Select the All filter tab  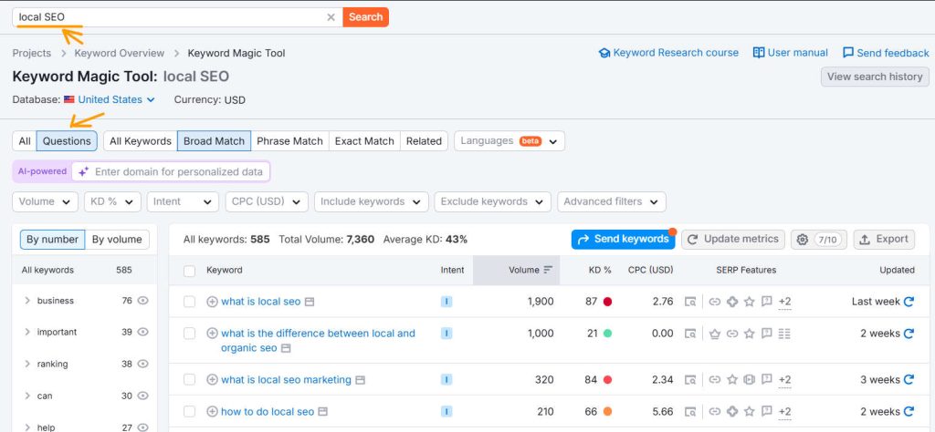pos(25,141)
